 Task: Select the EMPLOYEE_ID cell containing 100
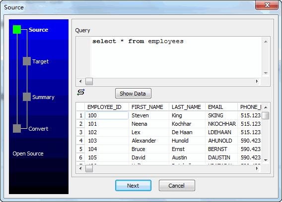[x=107, y=115]
